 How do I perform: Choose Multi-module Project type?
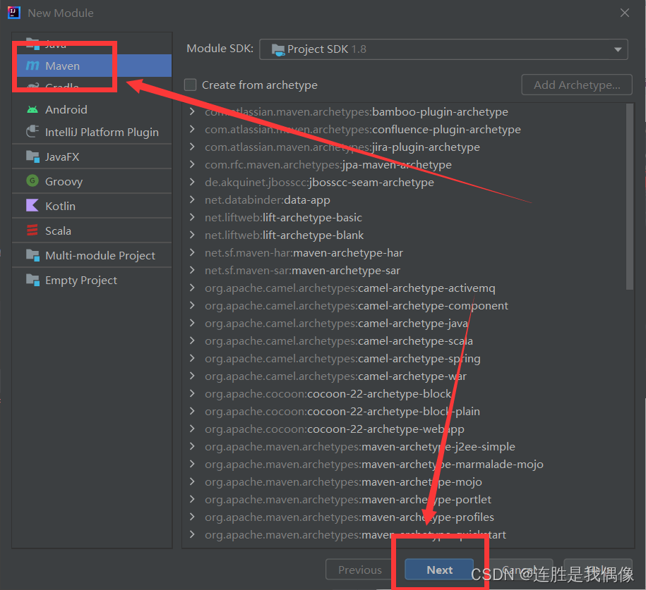[x=92, y=255]
